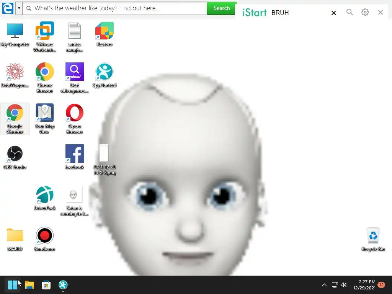Click the Windows Start button

(12, 285)
